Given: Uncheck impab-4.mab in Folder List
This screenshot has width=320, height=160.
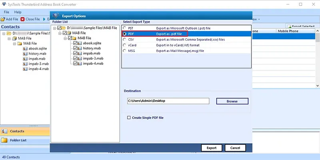Looking at the screenshot, I should pos(75,64).
